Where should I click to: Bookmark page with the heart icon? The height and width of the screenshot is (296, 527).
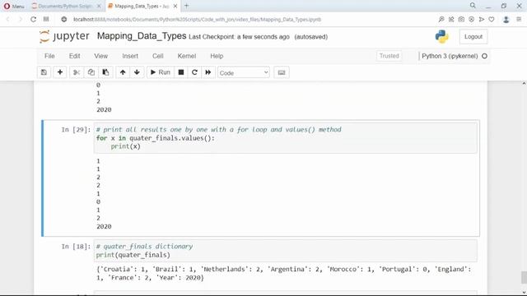(492, 20)
